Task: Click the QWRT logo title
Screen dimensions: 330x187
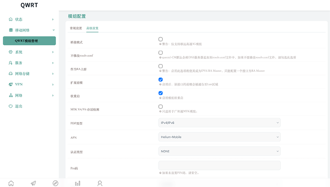Action: point(29,5)
